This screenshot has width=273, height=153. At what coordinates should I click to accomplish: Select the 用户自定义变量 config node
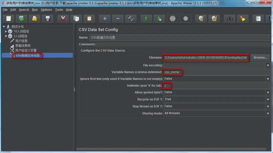(26, 50)
